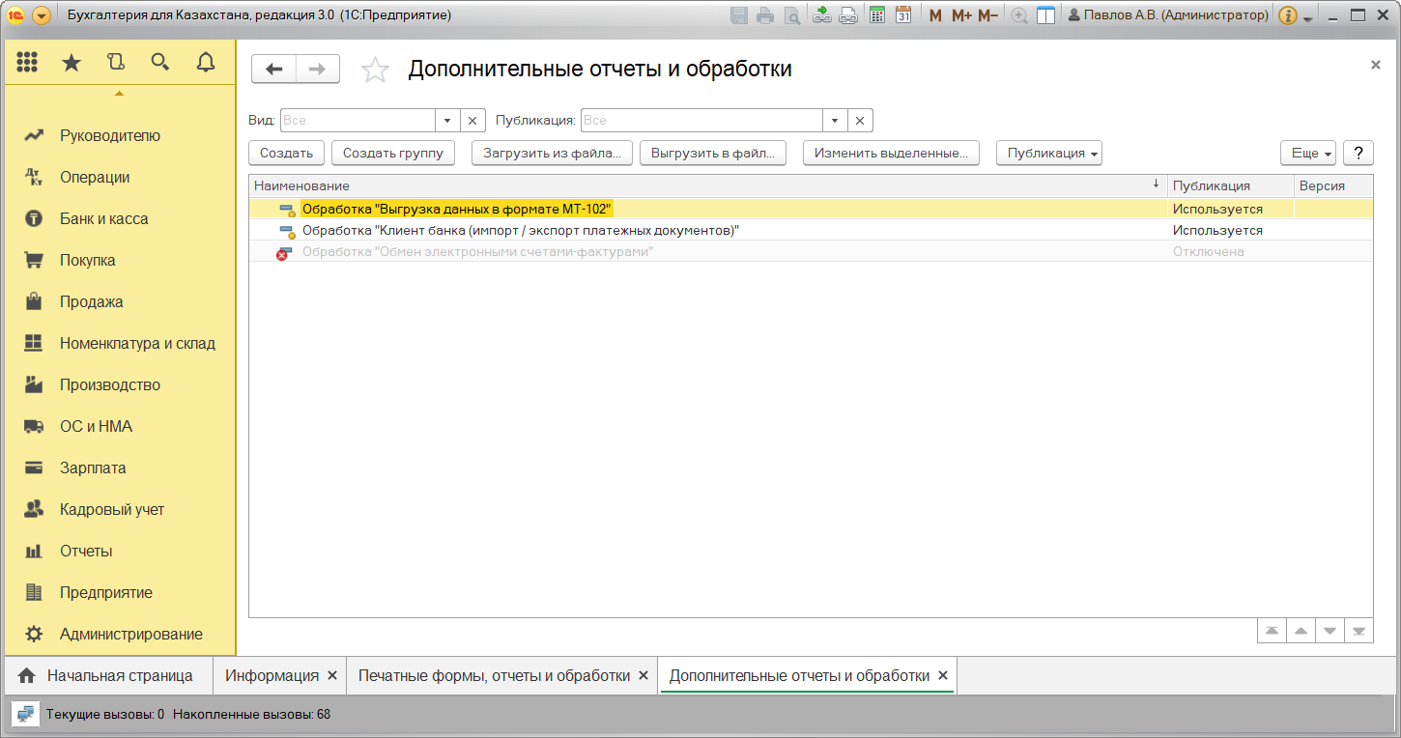The width and height of the screenshot is (1401, 738).
Task: Switch to the Информация tab
Action: (272, 676)
